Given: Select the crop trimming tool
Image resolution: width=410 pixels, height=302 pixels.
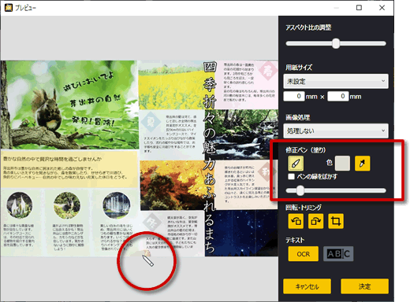Looking at the screenshot, I should coord(336,221).
